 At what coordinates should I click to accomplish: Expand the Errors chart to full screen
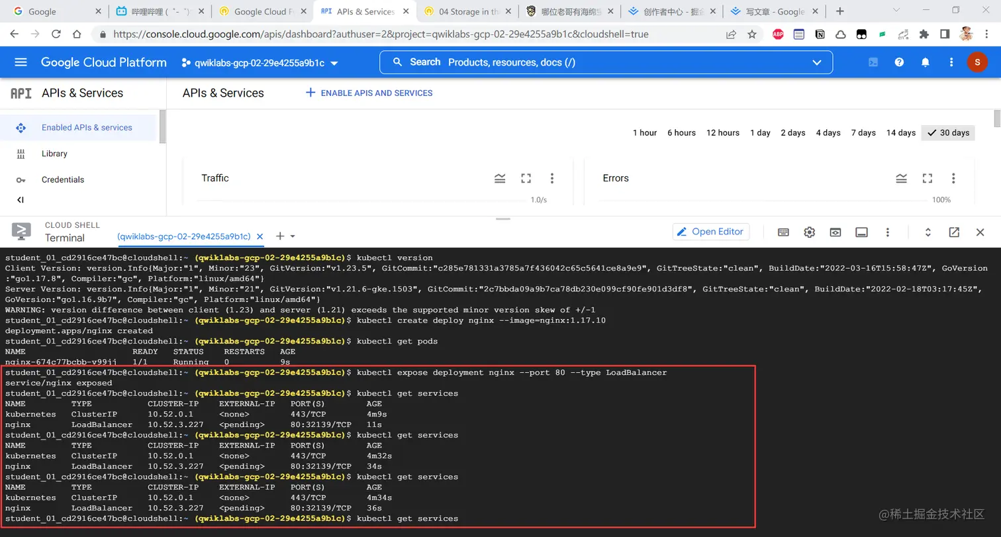[928, 178]
